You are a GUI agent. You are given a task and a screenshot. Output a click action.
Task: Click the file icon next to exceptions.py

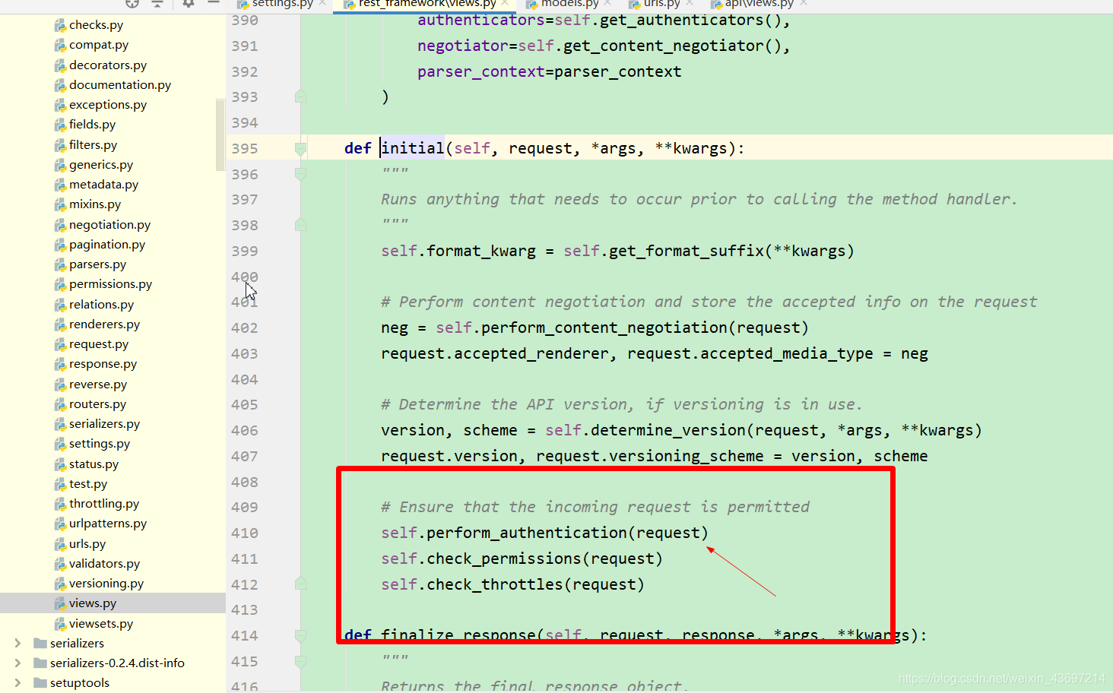pos(60,105)
